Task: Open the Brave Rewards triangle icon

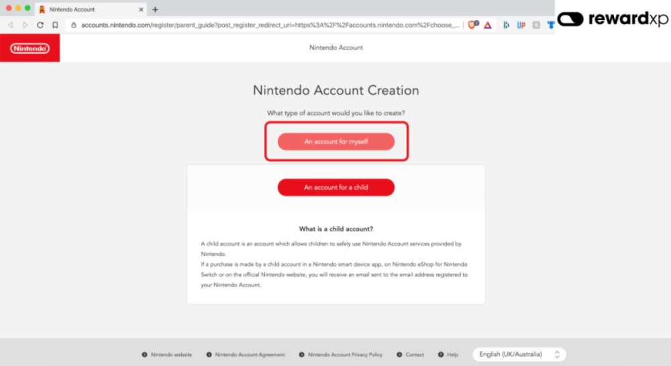Action: [x=487, y=26]
